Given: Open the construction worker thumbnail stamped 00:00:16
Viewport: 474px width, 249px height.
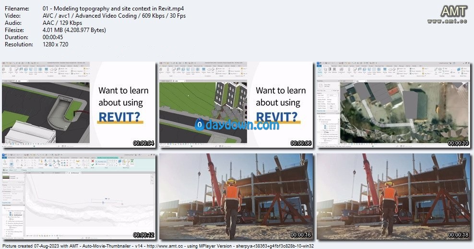Looking at the screenshot, I should click(x=236, y=196).
